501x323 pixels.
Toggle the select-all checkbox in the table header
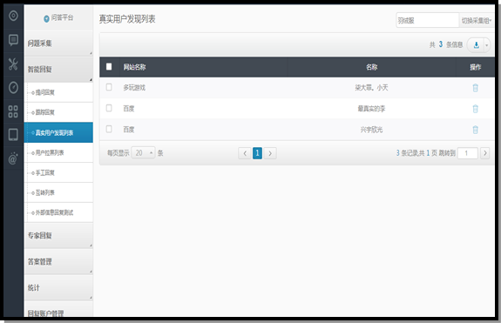(x=109, y=66)
